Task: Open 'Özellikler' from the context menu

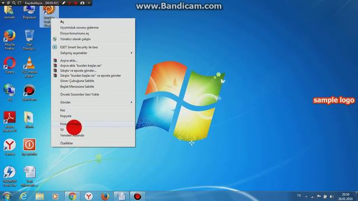Action: tap(93, 143)
